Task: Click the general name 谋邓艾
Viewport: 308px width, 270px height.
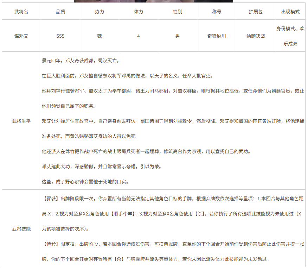Action: pos(21,36)
